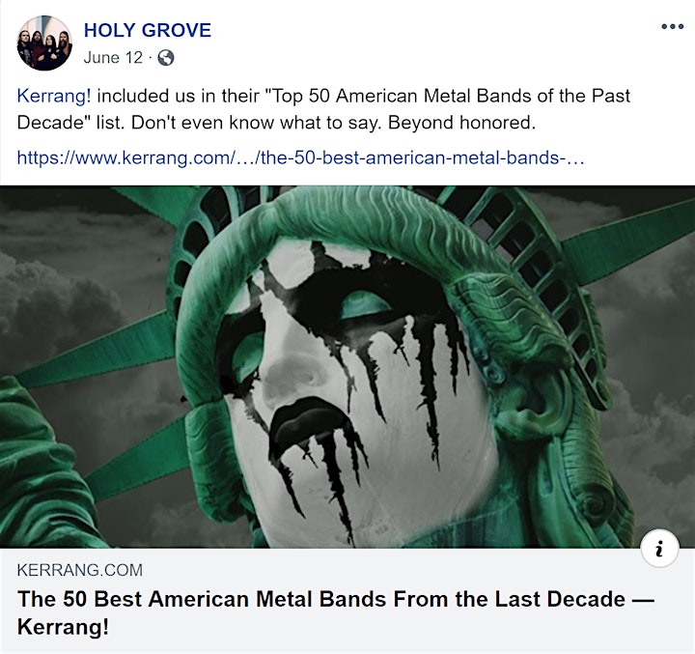Open the post options three-dot menu
This screenshot has height=654, width=695.
tap(672, 27)
